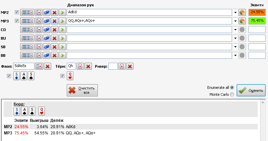Click five of diamonds flop card
Viewport: 268px width, 141px height.
point(17,76)
